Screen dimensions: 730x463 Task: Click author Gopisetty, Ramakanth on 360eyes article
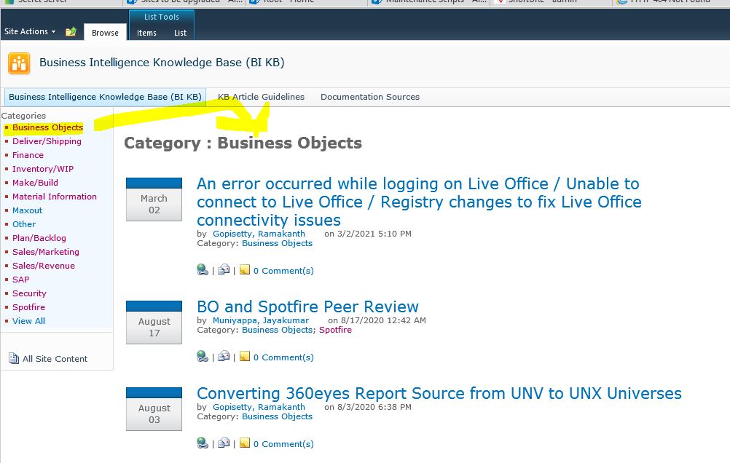(x=259, y=407)
